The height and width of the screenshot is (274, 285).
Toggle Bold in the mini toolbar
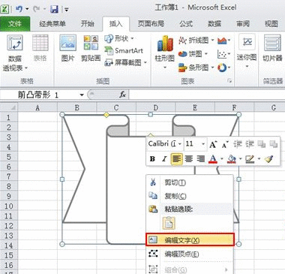coord(152,159)
